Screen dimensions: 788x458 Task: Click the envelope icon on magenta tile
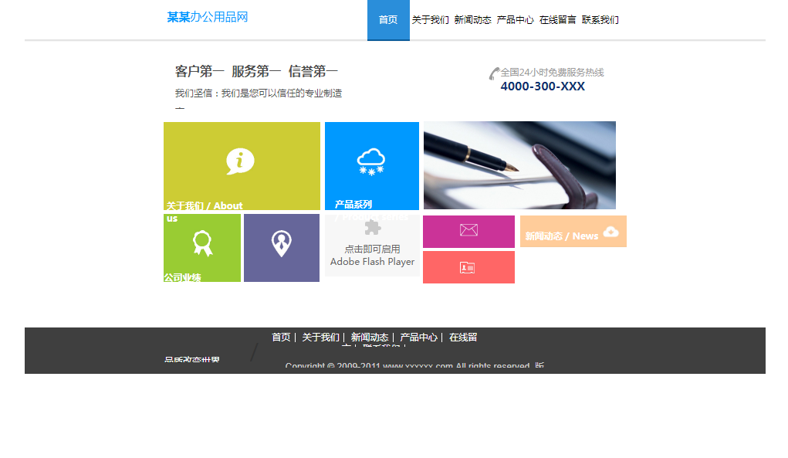[x=468, y=230]
